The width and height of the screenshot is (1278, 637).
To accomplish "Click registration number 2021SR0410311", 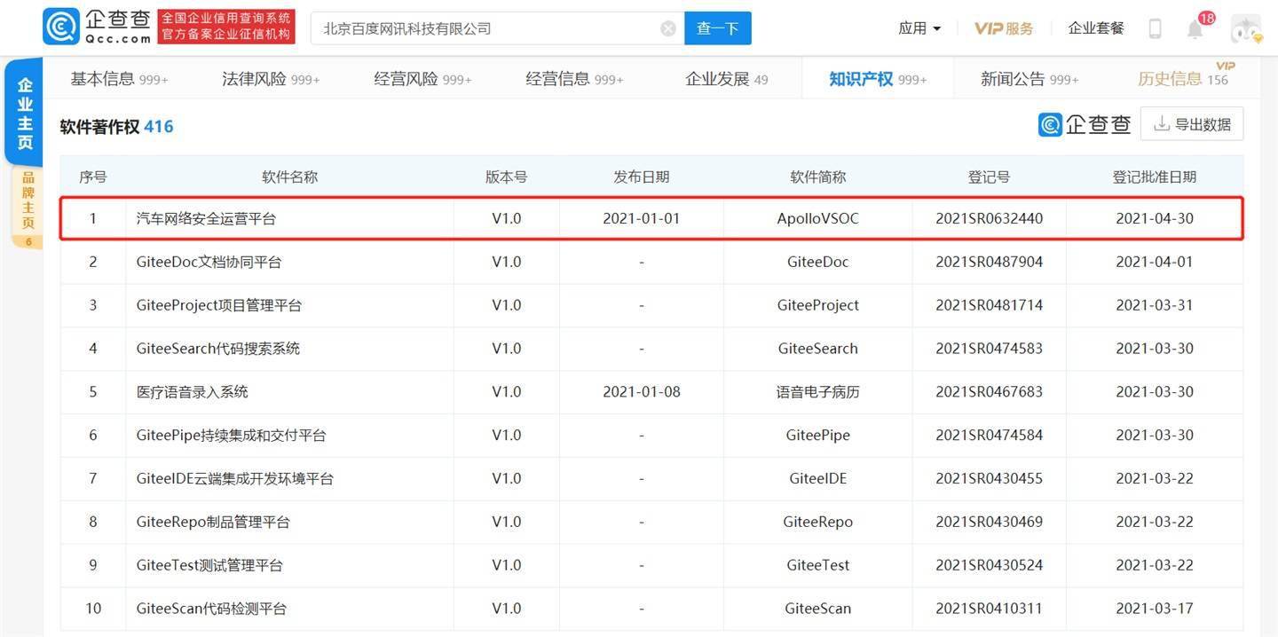I will pyautogui.click(x=989, y=609).
